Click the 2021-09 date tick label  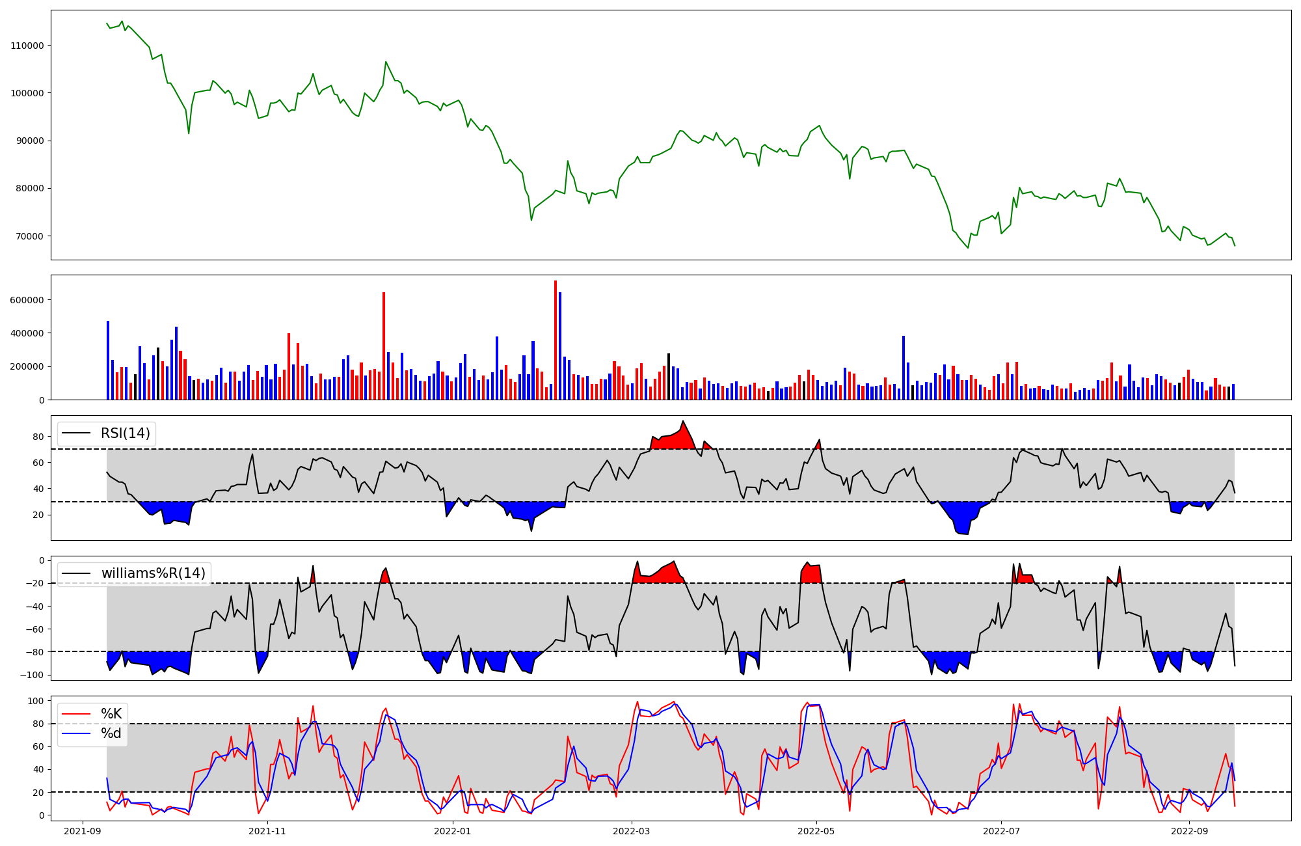pos(83,831)
